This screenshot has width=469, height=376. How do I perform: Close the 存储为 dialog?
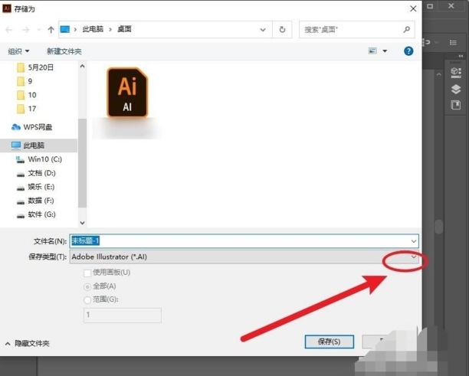pos(413,8)
